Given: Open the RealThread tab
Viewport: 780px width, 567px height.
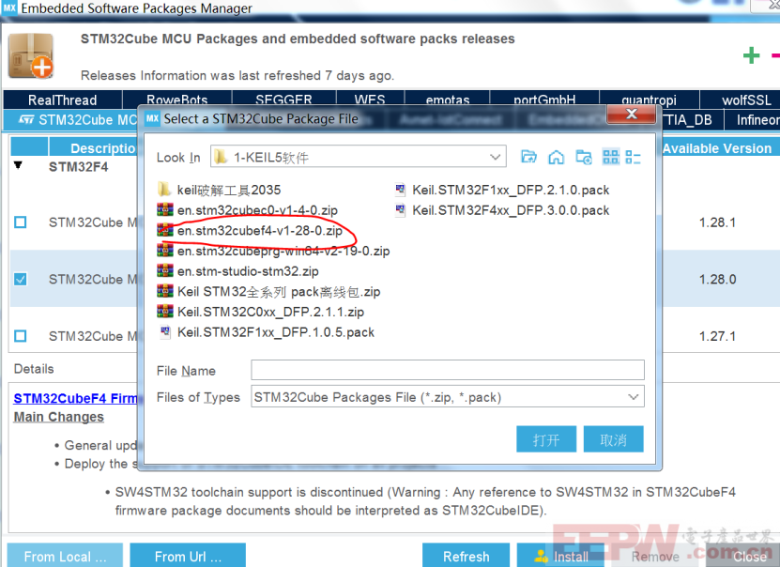Looking at the screenshot, I should (x=63, y=100).
